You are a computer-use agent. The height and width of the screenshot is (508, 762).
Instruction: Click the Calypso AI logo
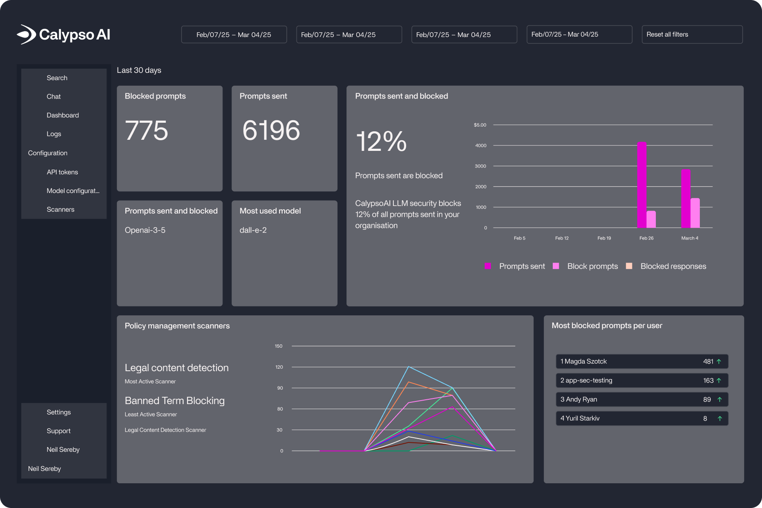(63, 35)
